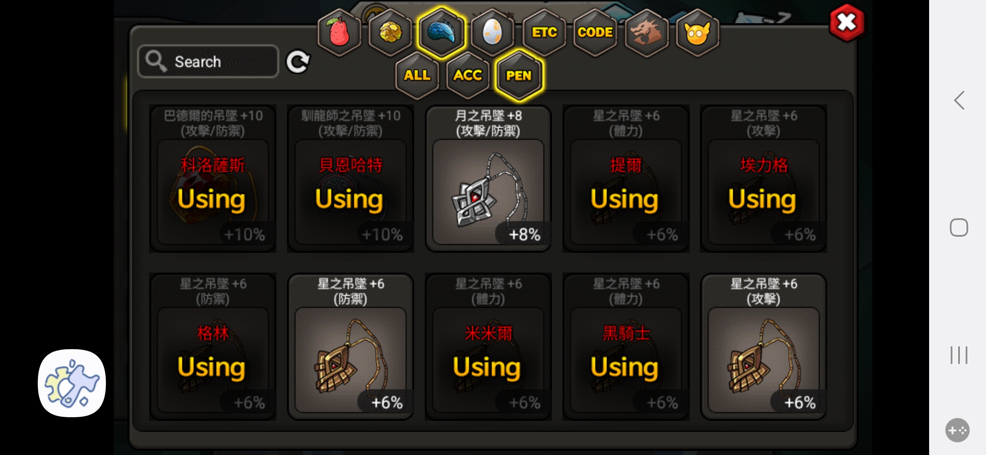The width and height of the screenshot is (986, 455).
Task: Click the Search input field
Action: 208,62
